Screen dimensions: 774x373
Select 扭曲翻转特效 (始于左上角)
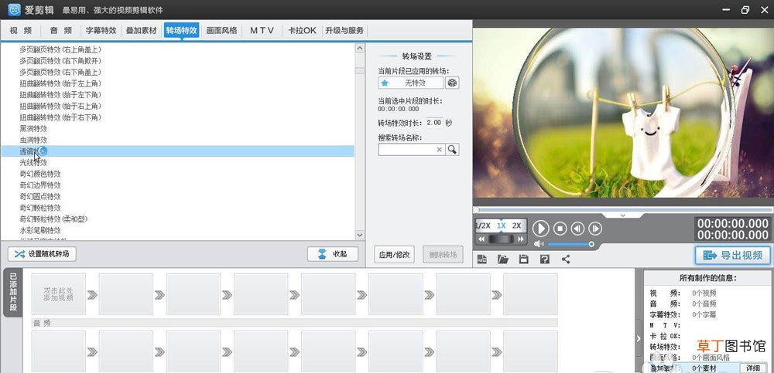coord(60,83)
